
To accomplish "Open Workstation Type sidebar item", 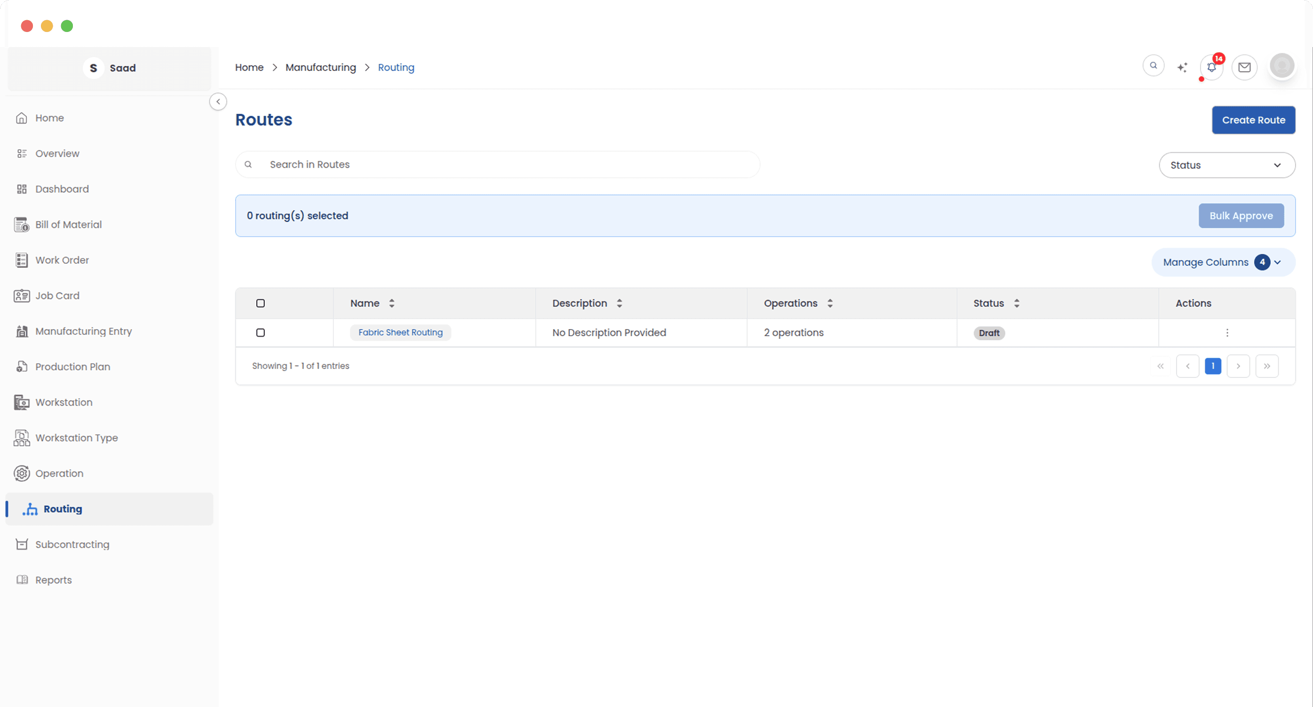I will [x=76, y=438].
